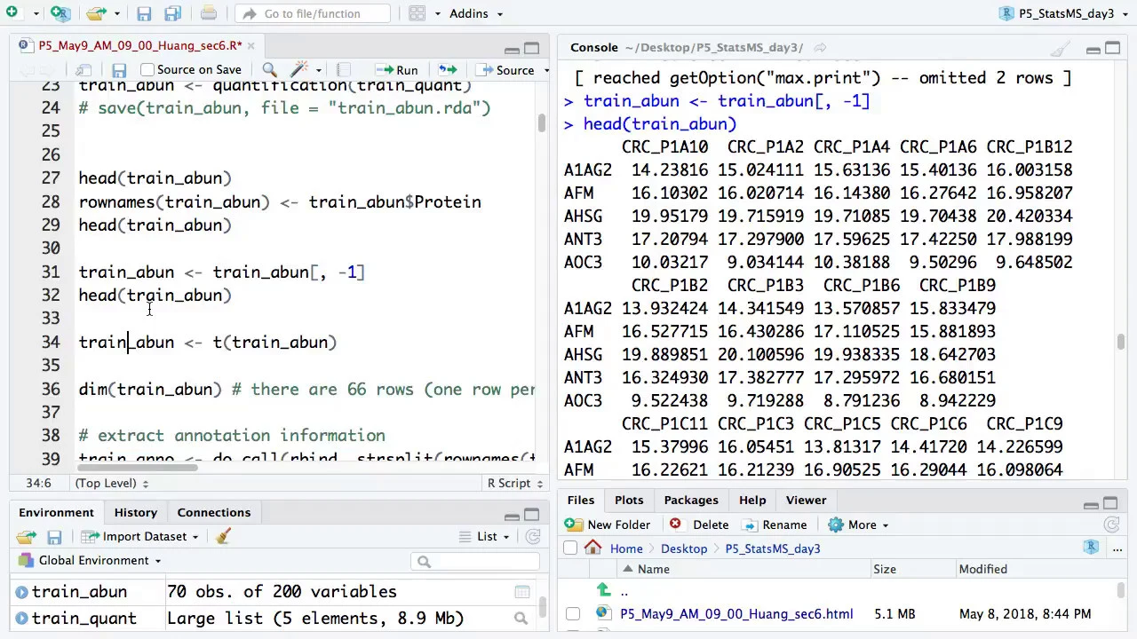Clear the workspace with the broom icon

223,536
